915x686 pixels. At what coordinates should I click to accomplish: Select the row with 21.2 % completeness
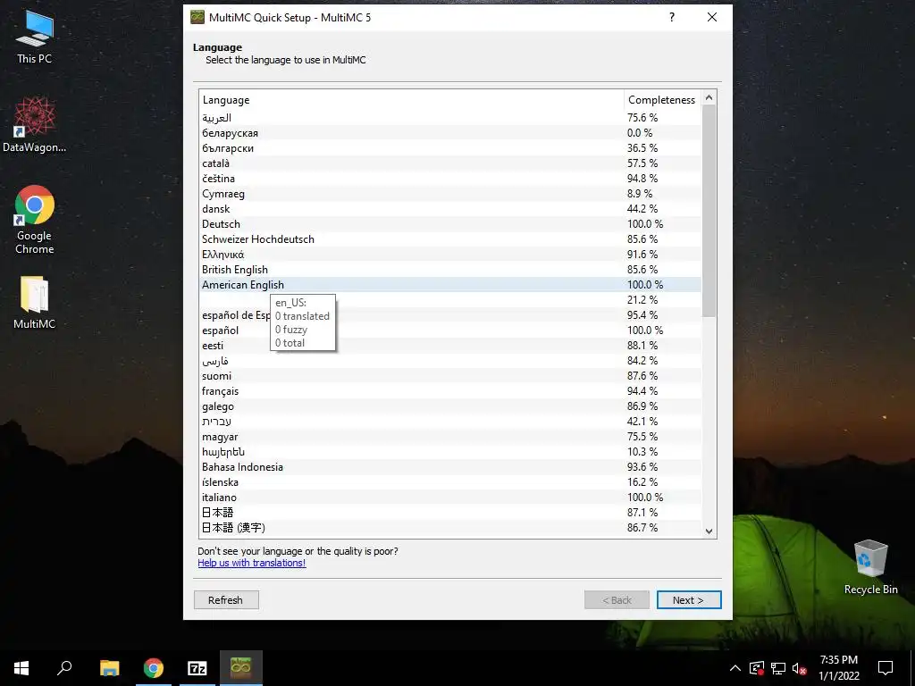(450, 300)
